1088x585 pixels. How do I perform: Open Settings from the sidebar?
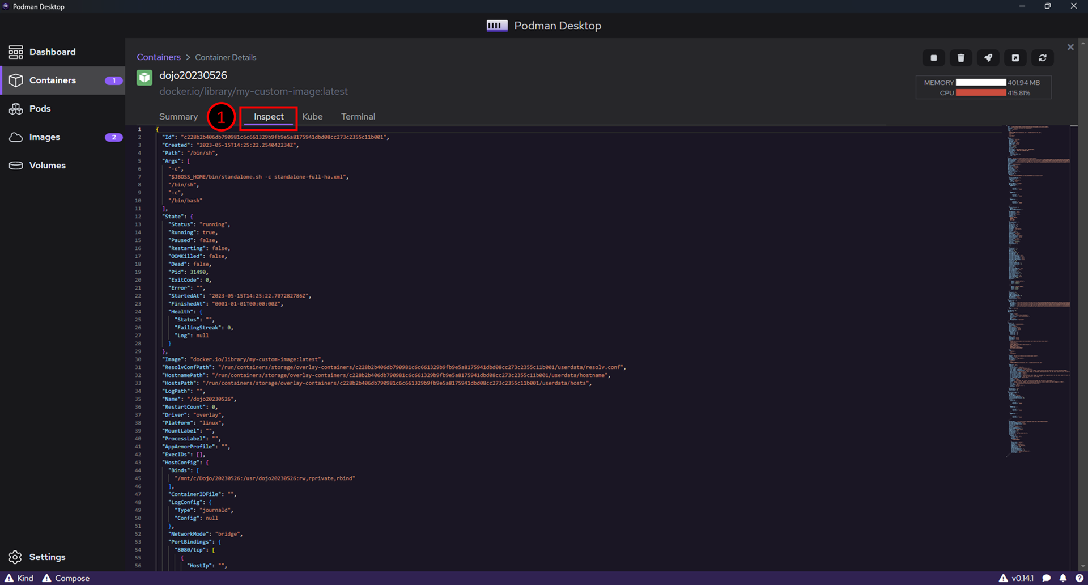pos(62,557)
